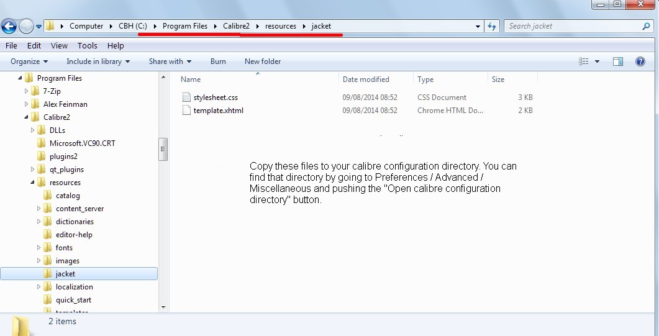Expand the dictionaries folder node
Screen dimensions: 659x336
(x=39, y=221)
